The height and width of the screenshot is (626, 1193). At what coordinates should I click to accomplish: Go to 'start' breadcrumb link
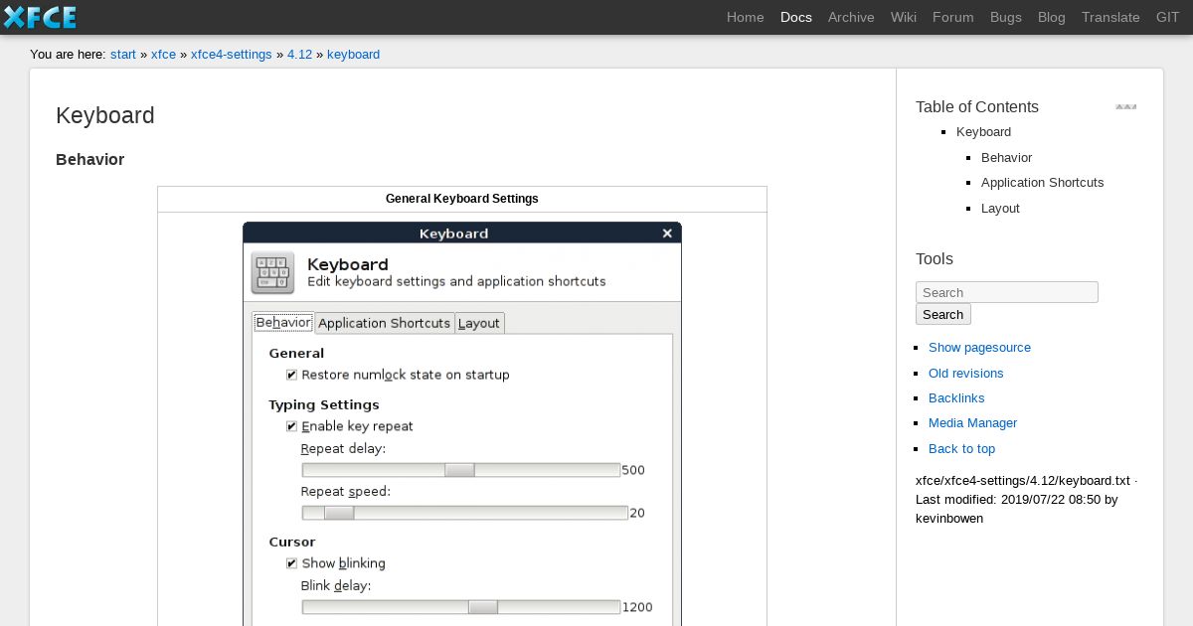pyautogui.click(x=123, y=55)
